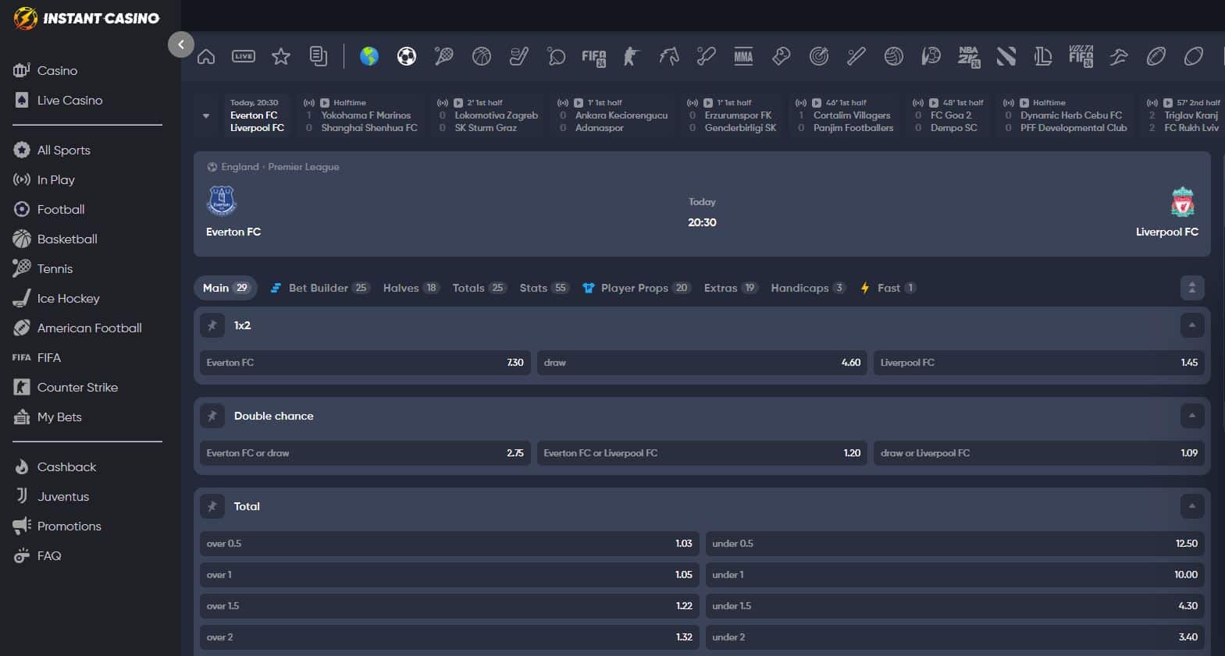Select the table tennis paddle icon

coord(557,56)
